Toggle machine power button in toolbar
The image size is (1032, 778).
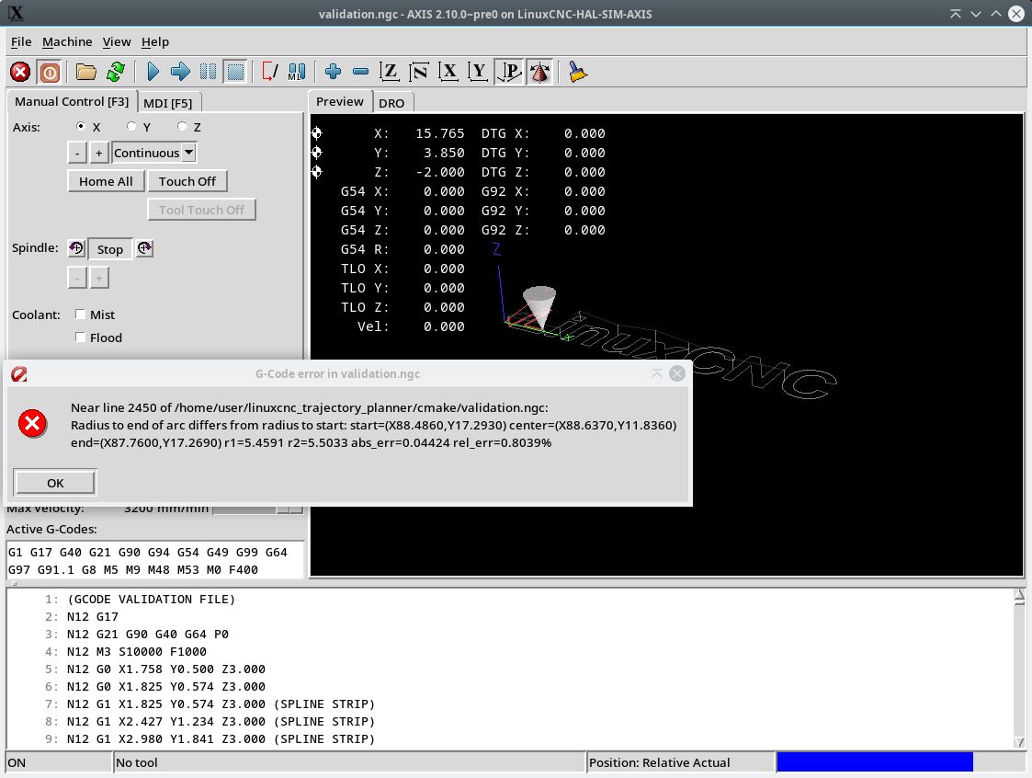coord(50,72)
